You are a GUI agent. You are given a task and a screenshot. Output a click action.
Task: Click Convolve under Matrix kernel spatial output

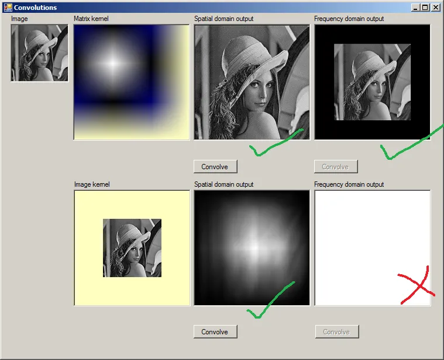(215, 167)
